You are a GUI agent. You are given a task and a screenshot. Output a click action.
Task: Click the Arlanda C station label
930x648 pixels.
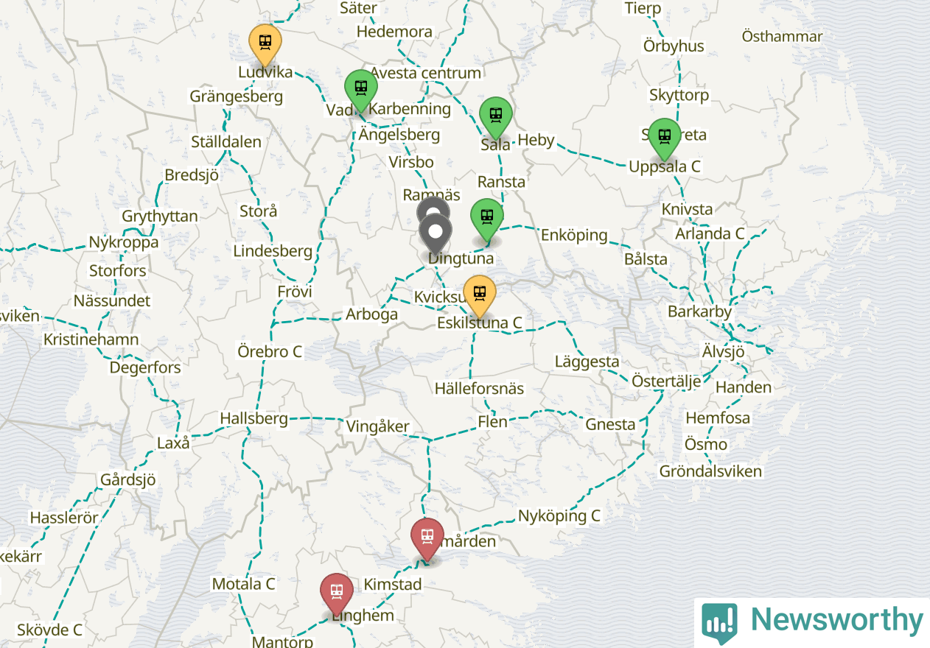[x=710, y=233]
